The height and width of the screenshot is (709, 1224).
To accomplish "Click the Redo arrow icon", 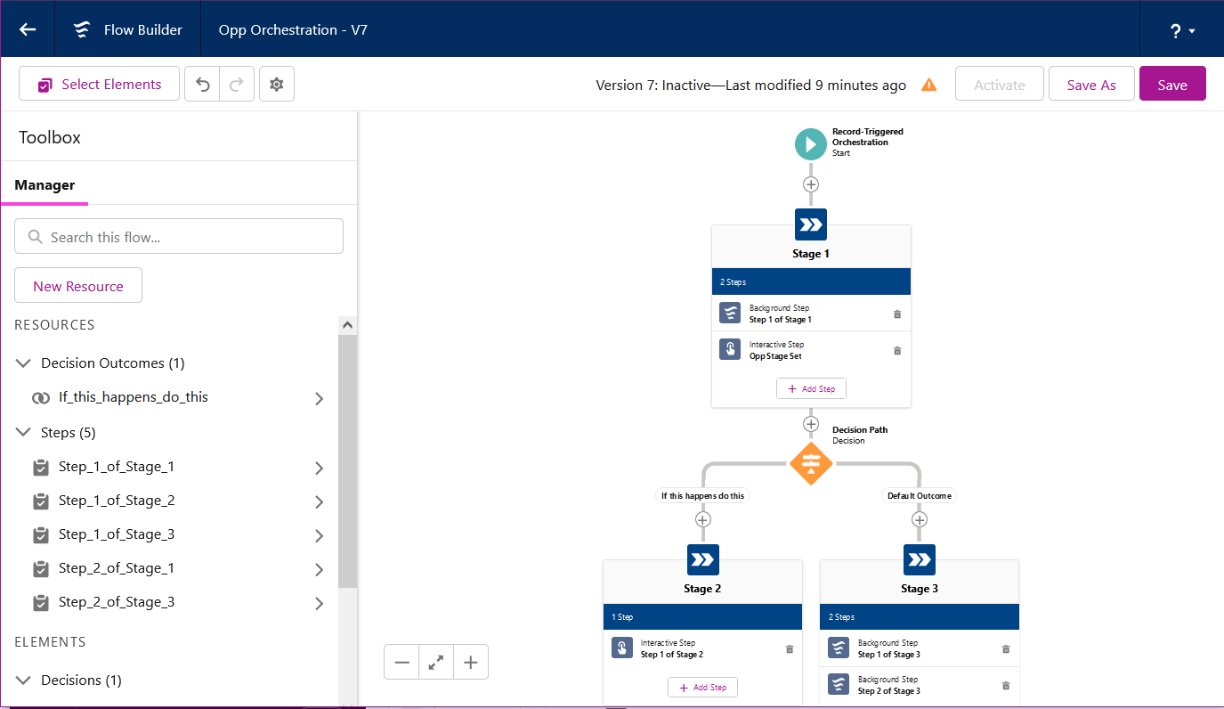I will point(236,83).
